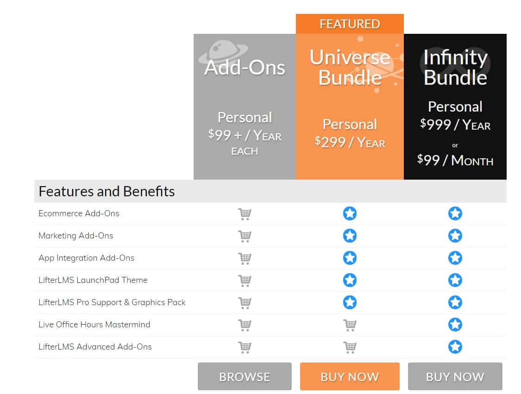Click the FEATURED banner label

[x=350, y=24]
